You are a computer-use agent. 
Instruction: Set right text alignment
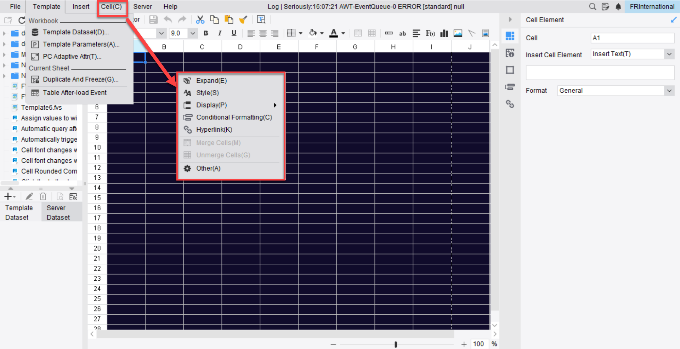(x=274, y=33)
